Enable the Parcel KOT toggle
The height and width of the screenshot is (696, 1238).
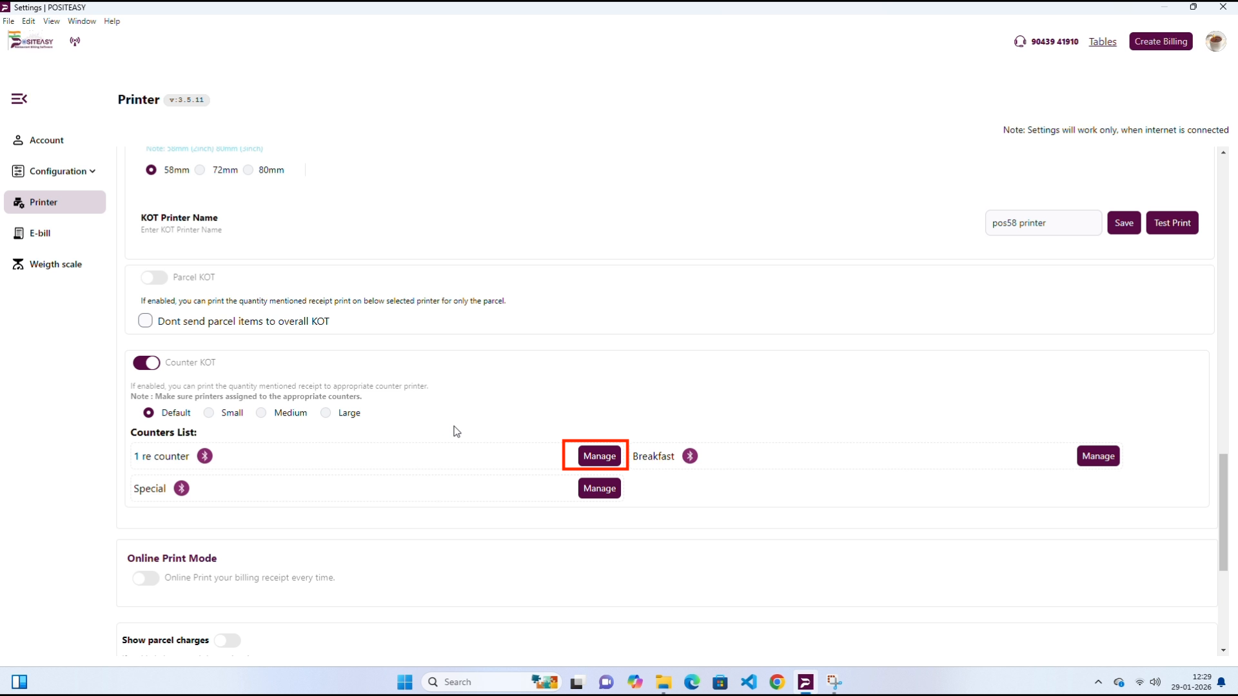154,277
